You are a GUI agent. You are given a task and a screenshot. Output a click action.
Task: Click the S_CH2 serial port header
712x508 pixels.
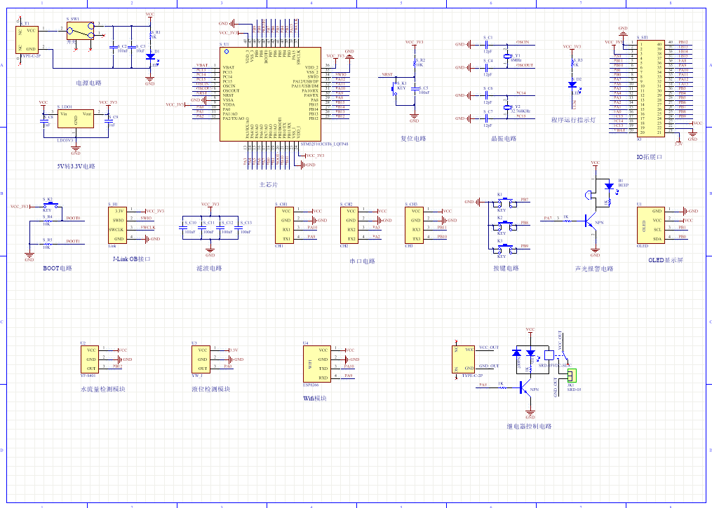pos(349,225)
